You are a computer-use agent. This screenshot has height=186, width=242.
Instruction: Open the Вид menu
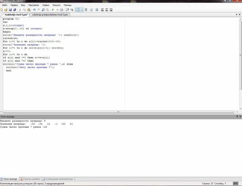23,5
